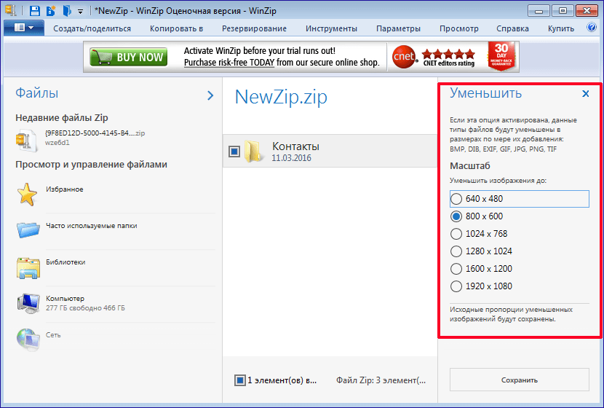Viewport: 604px width, 408px height.
Task: Follow the Purchase risk-free TODAY link
Action: point(229,63)
